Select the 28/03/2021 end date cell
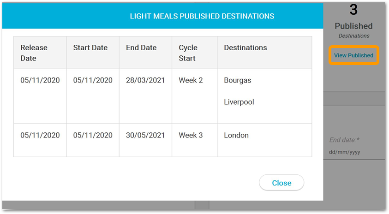 tap(146, 96)
